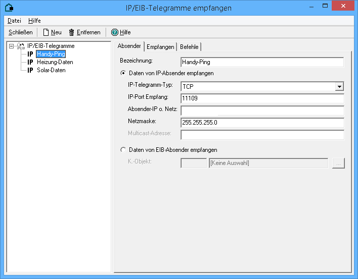Open the Datei menu

[14, 21]
